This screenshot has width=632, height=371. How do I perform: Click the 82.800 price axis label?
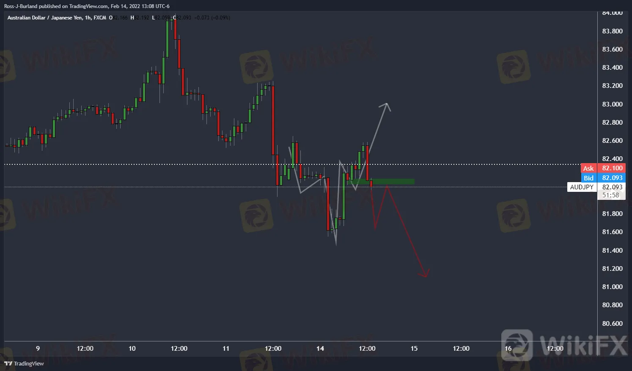[x=612, y=123]
